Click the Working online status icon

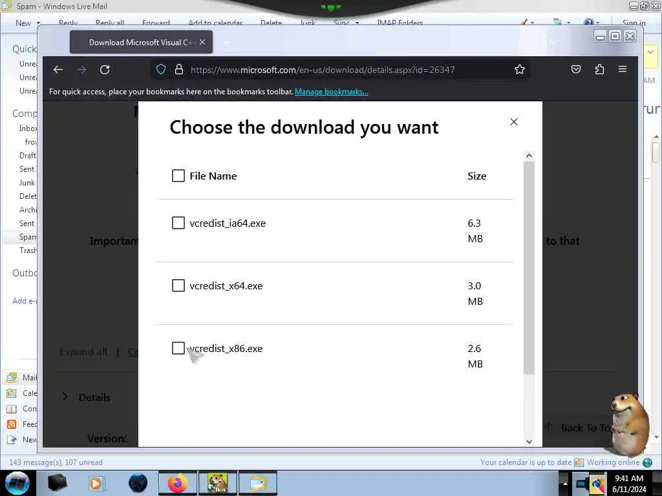coord(647,462)
